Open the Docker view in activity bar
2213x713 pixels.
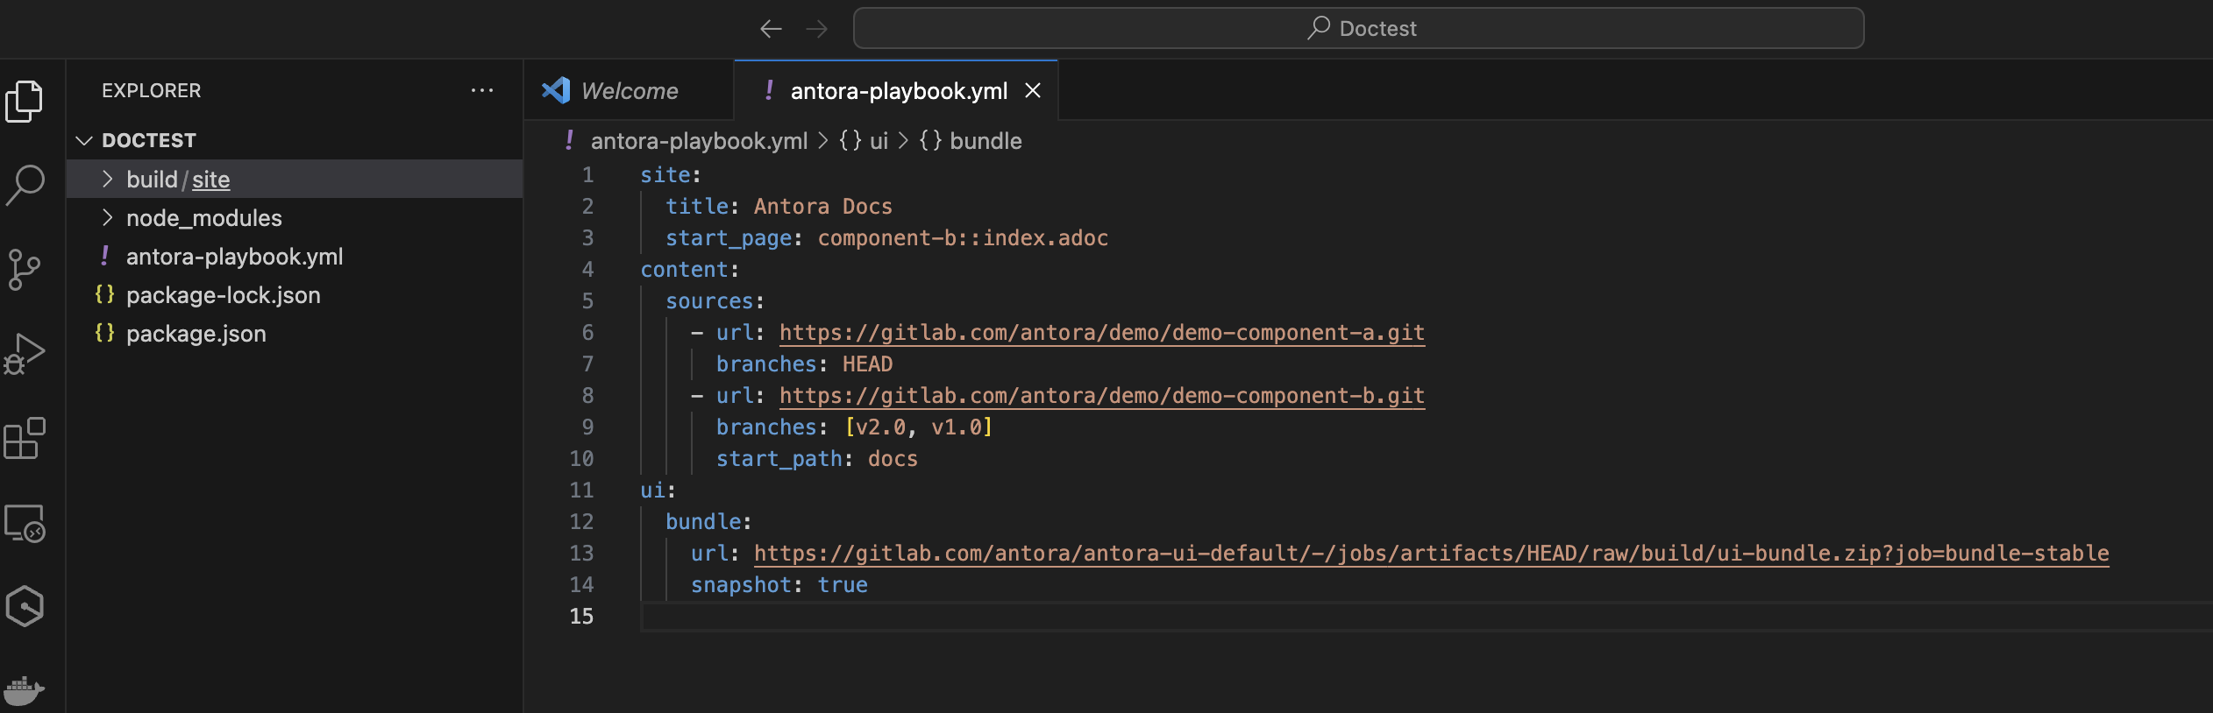25,690
